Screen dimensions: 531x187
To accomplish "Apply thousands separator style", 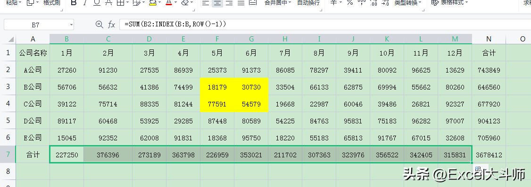I will (362, 3).
